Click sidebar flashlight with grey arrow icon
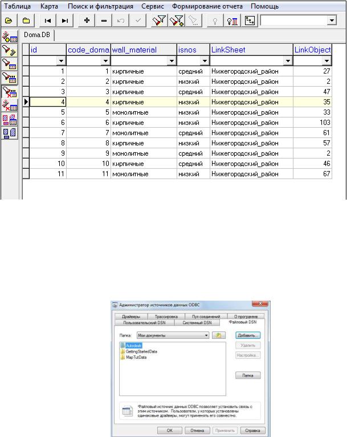 tap(10, 50)
